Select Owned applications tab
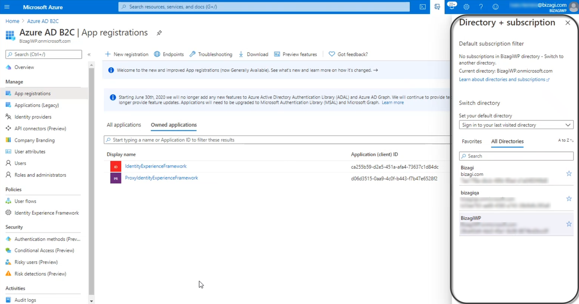579x304 pixels. pos(174,125)
